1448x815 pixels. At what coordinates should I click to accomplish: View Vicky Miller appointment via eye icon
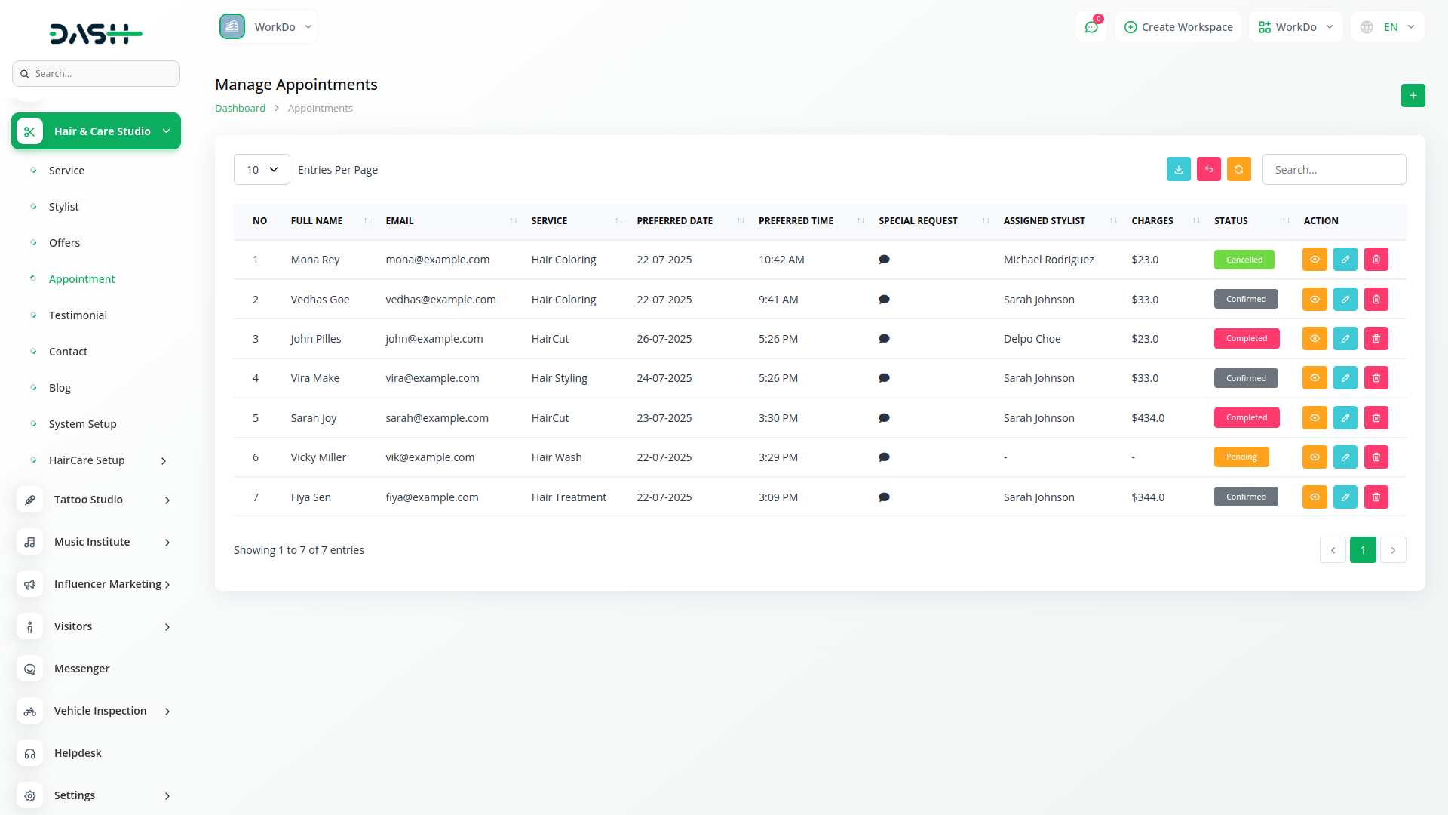point(1314,457)
